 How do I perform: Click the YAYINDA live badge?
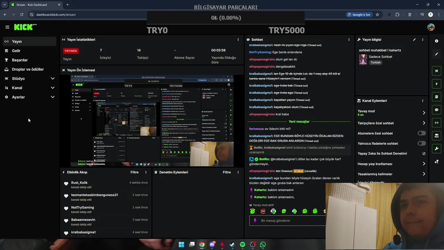tap(71, 51)
